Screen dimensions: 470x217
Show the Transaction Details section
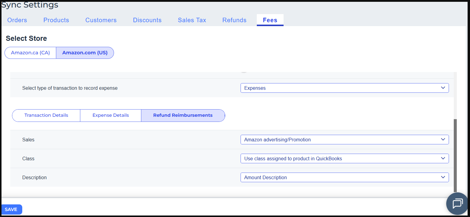[x=46, y=116]
